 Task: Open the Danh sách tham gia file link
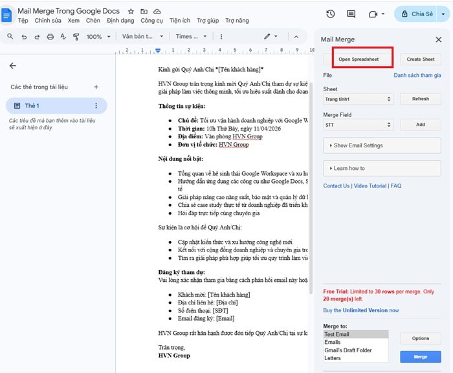click(x=417, y=76)
